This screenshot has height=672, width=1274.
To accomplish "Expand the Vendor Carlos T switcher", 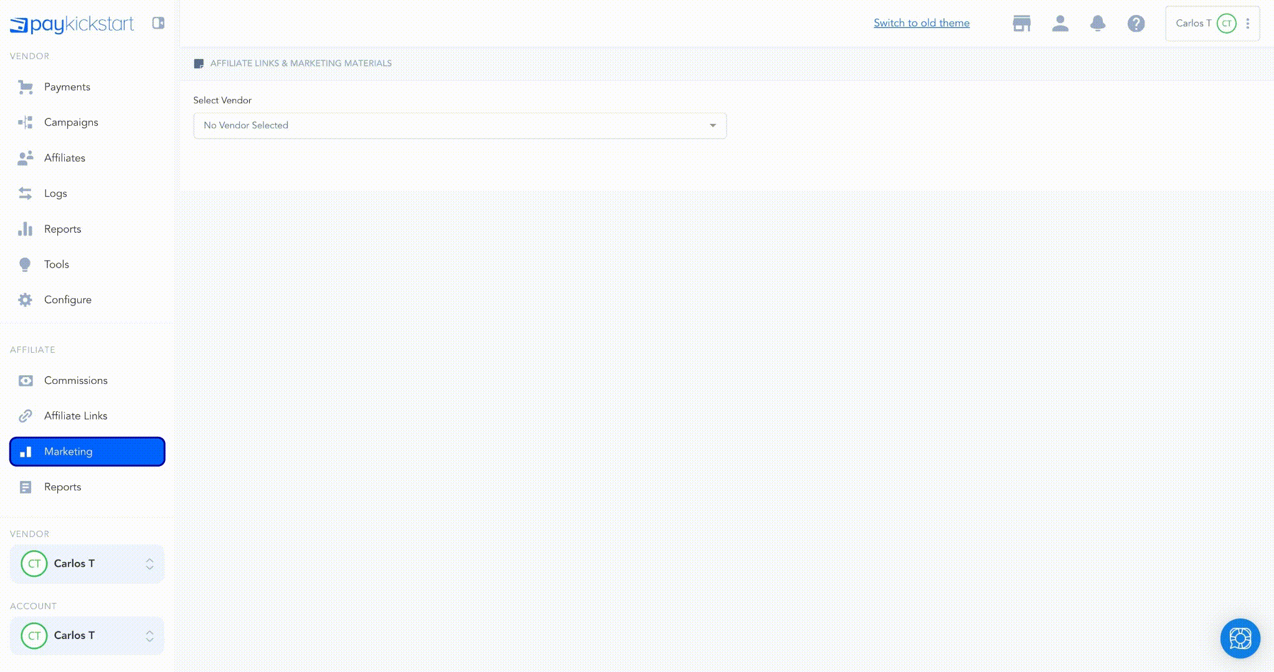I will 87,564.
